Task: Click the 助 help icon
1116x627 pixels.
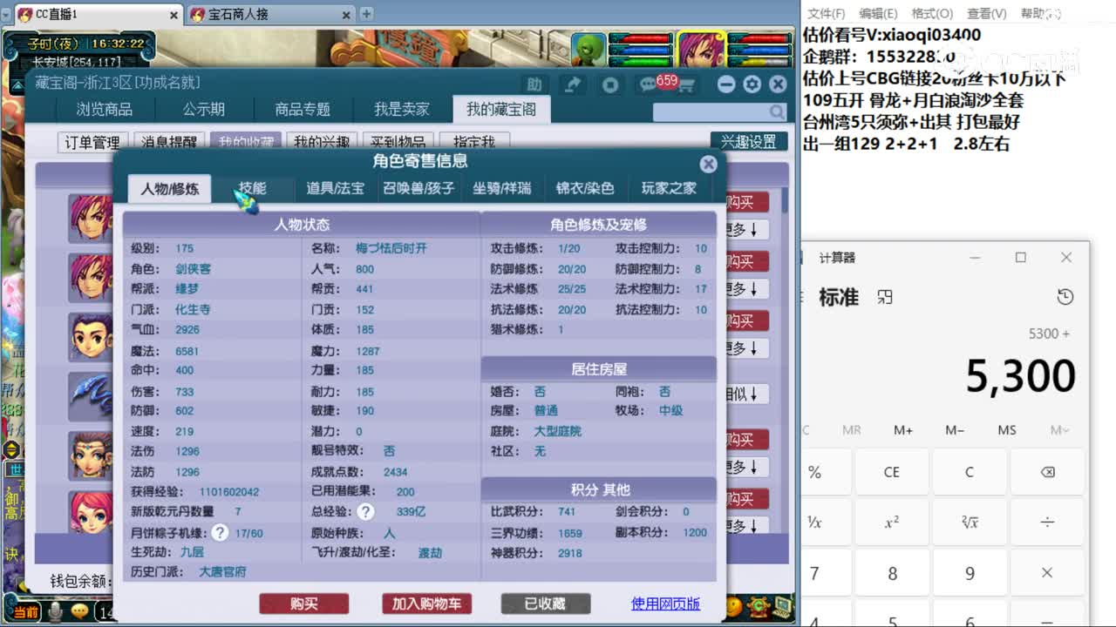Action: click(x=535, y=84)
